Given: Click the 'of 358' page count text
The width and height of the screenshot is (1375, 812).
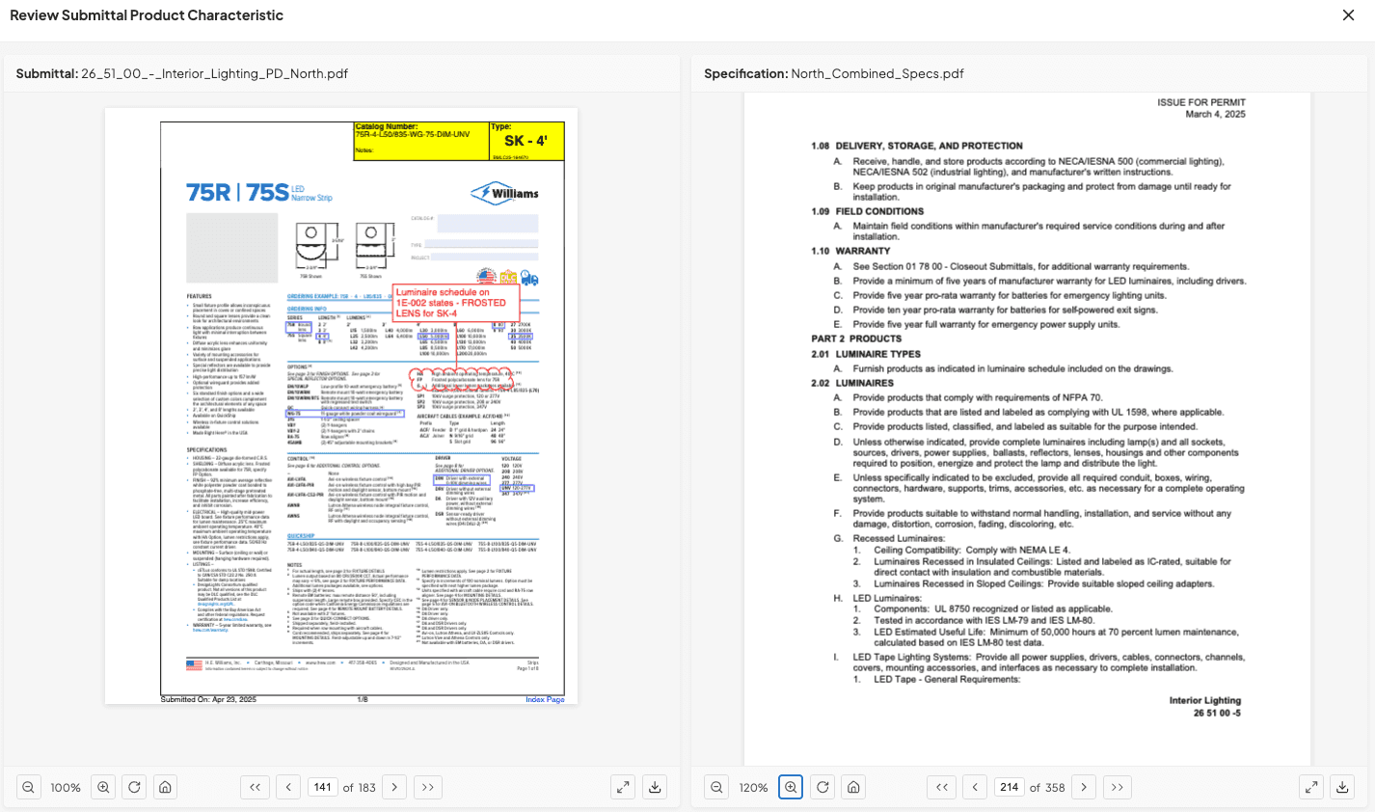Looking at the screenshot, I should click(1047, 788).
